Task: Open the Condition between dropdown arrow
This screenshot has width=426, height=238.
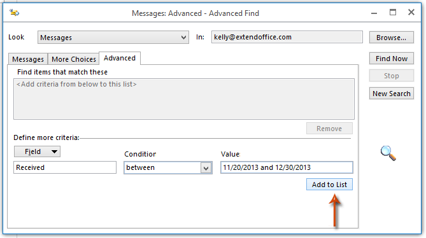Action: 206,168
